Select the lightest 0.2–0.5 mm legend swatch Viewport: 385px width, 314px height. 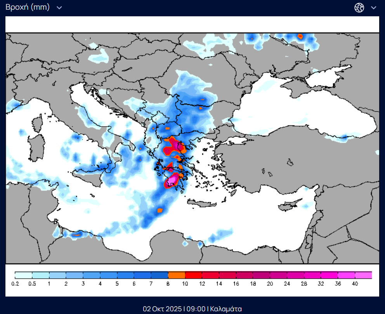point(23,275)
